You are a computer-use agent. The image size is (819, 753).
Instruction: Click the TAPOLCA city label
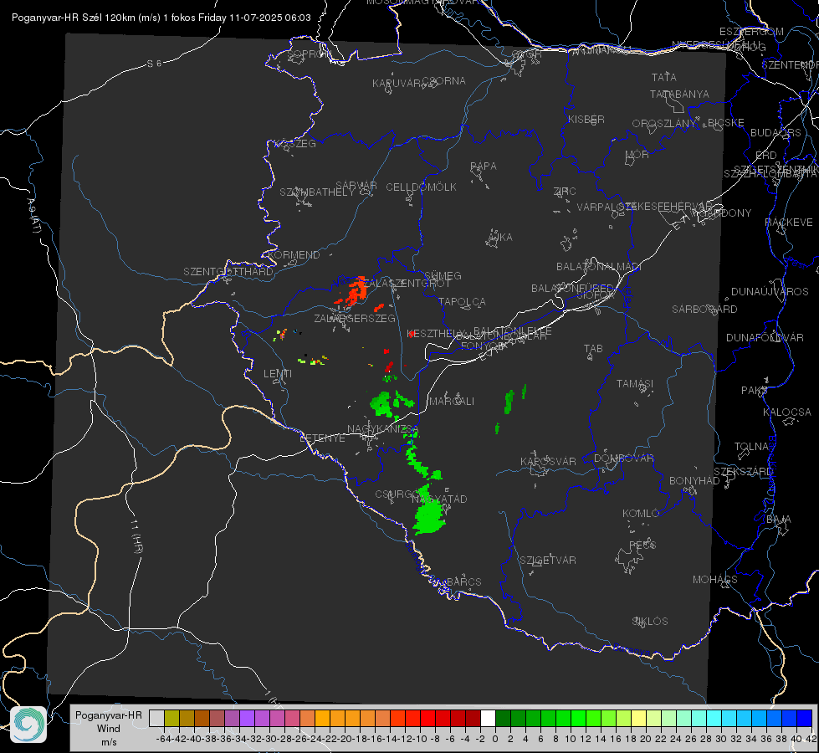click(462, 301)
